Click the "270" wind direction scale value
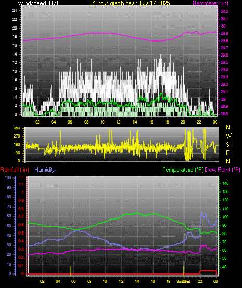Screen dimensions: 242x288 pos(17,136)
